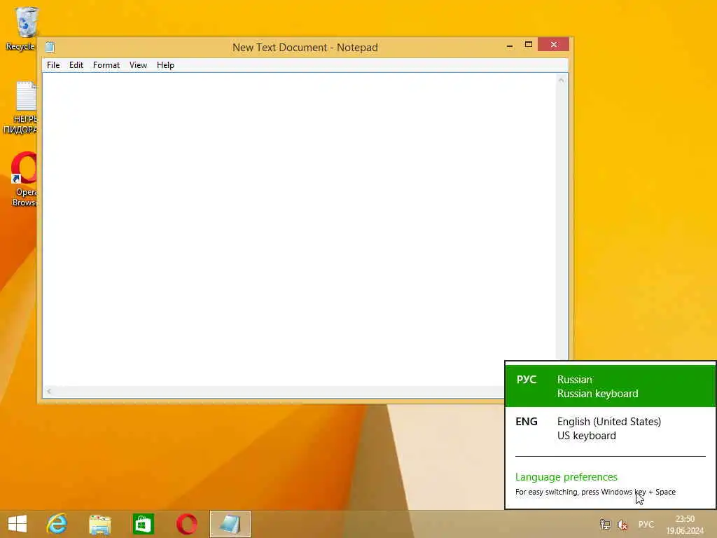
Task: Click the muted volume tray icon
Action: 622,524
